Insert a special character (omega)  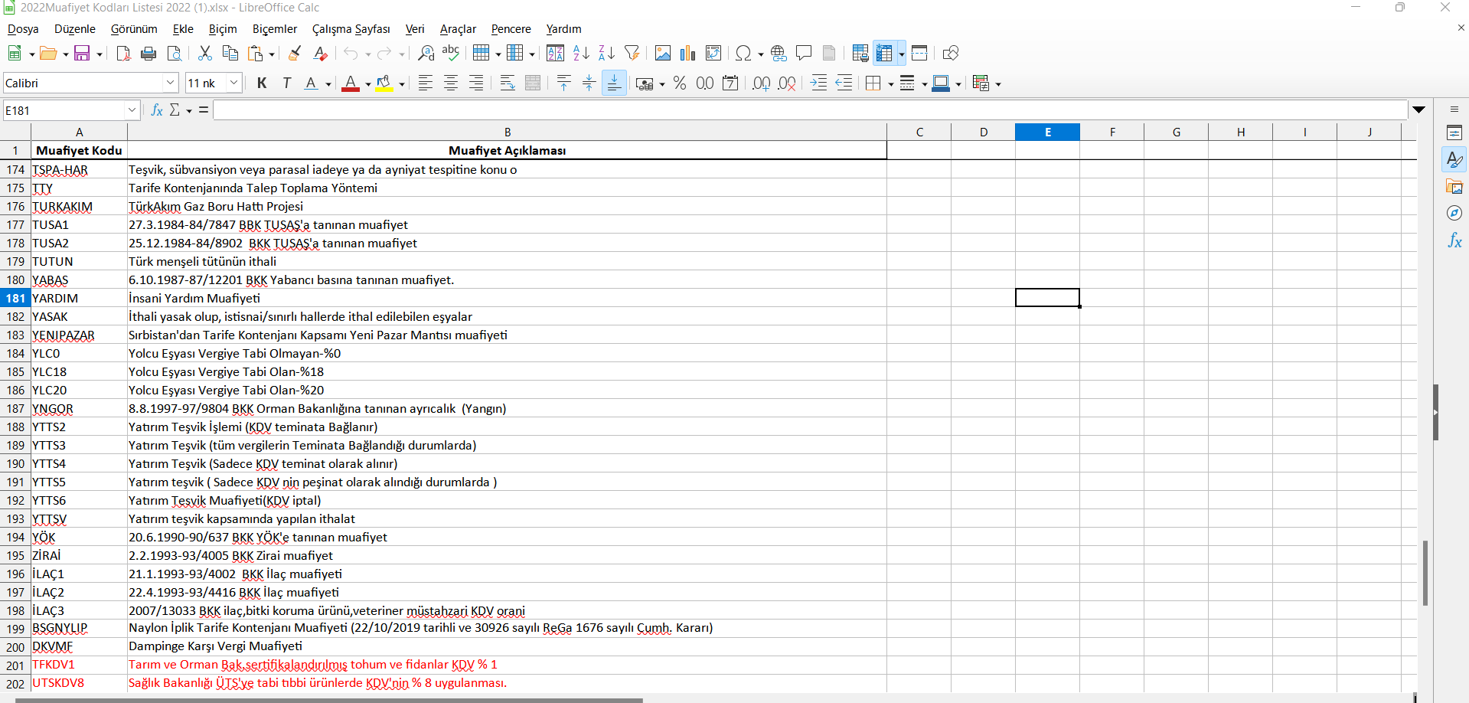pyautogui.click(x=743, y=53)
